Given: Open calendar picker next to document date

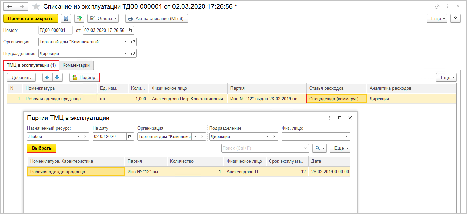Looking at the screenshot, I should [x=130, y=30].
